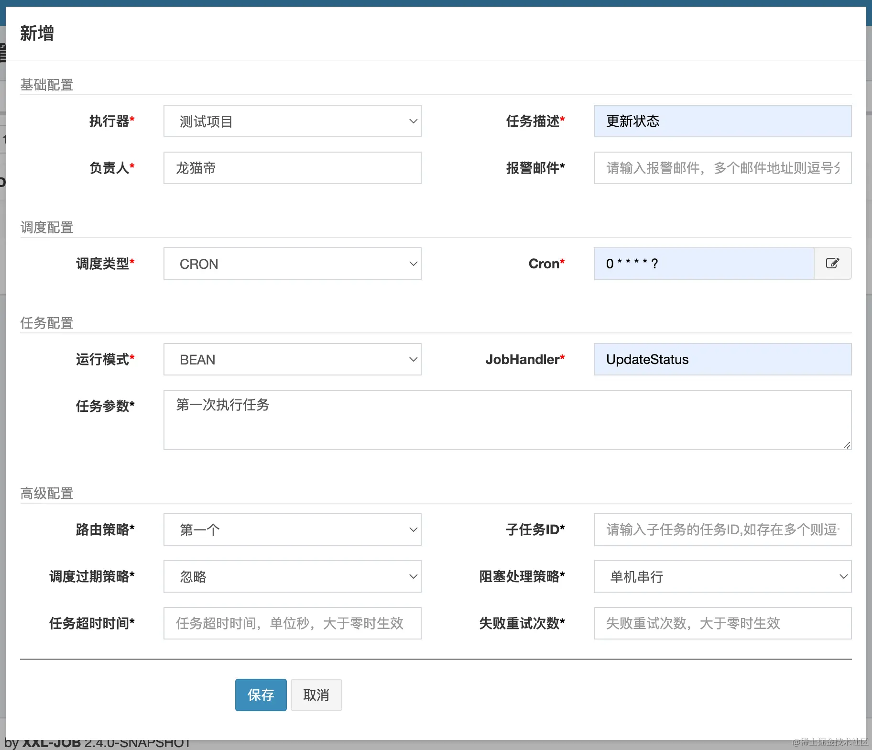Click the Cron field label
872x750 pixels.
[x=546, y=264]
